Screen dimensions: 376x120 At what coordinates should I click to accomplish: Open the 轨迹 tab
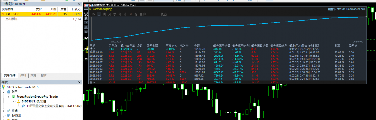point(164,14)
